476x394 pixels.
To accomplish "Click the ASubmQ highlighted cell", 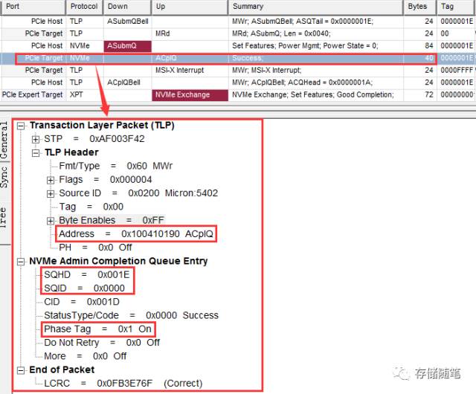I will [127, 46].
